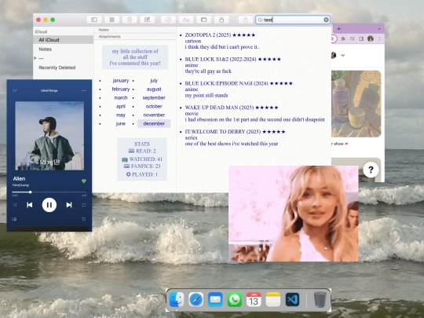Screen dimensions: 424x318
Task: Open the april month link
Action: 121,107
